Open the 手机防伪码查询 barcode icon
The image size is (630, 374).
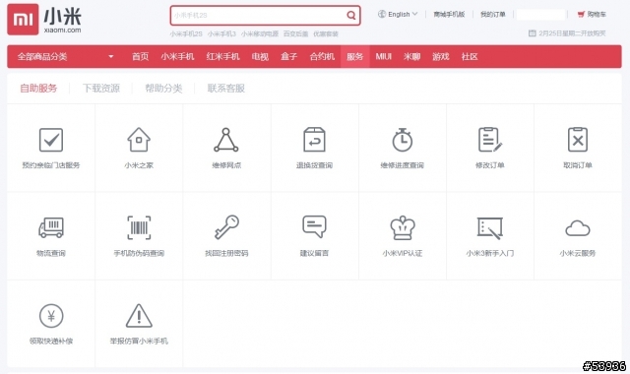[x=139, y=227]
